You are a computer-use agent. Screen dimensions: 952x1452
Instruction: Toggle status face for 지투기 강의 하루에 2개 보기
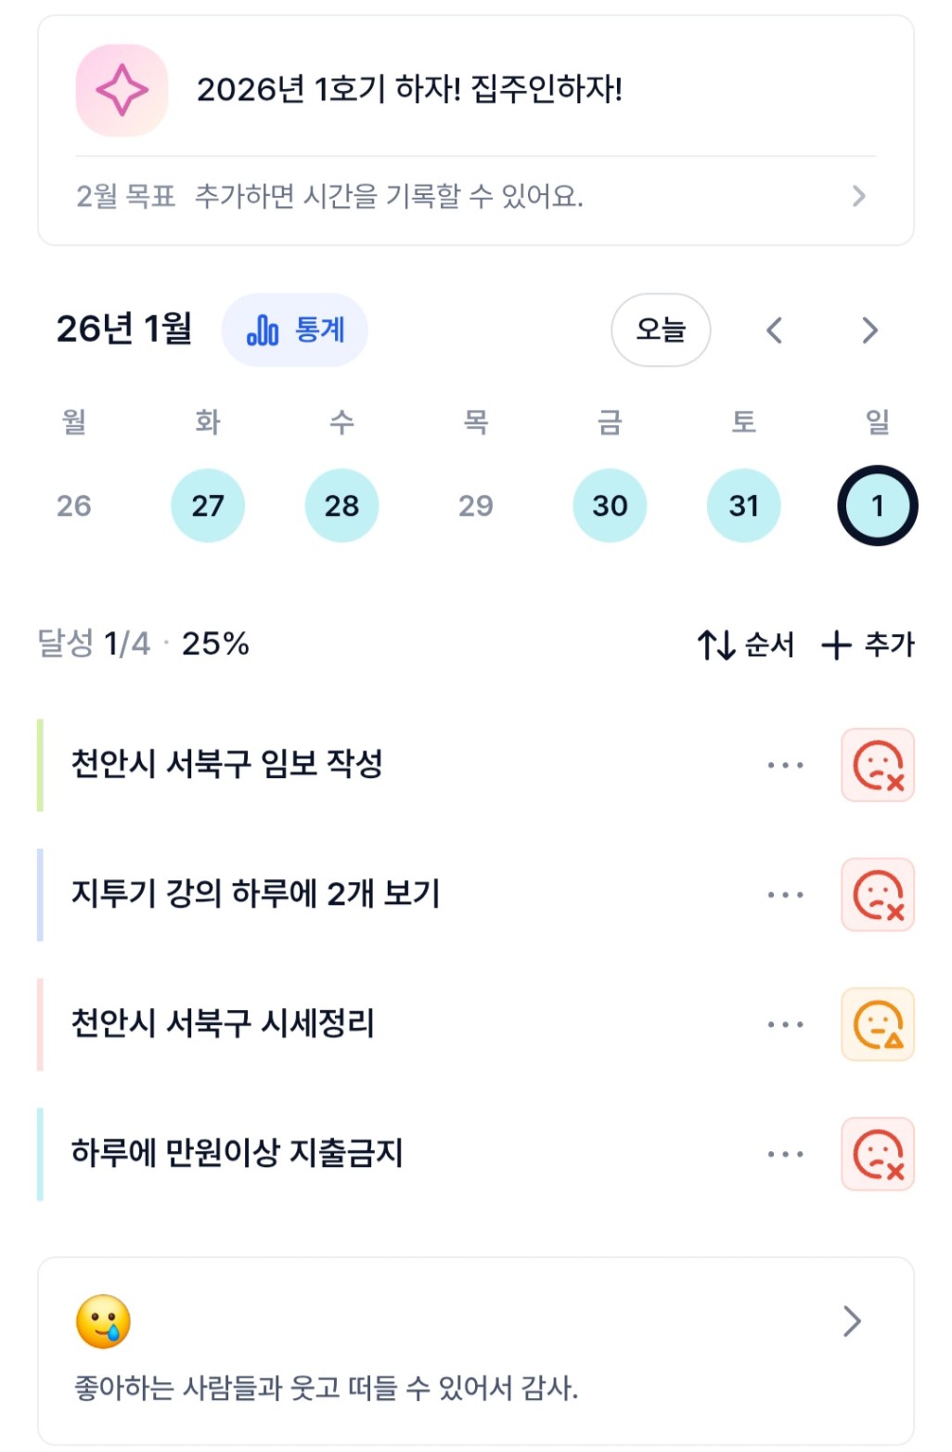point(878,895)
